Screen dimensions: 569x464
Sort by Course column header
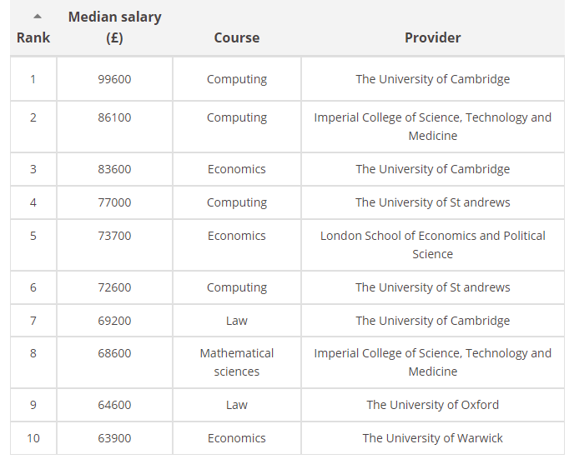pos(237,37)
